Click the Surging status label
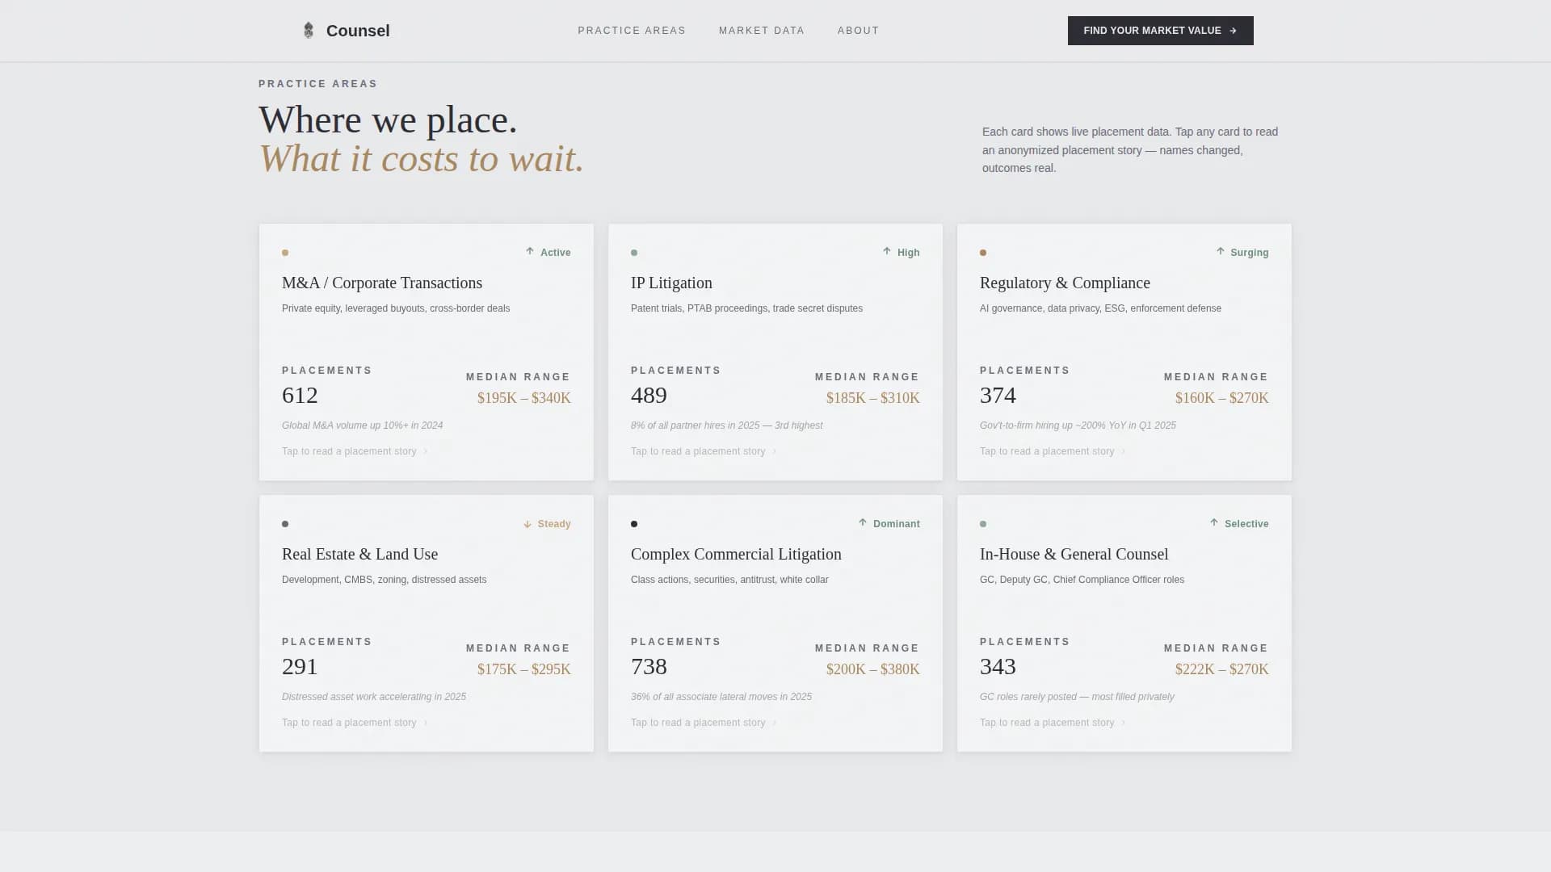 click(x=1250, y=253)
